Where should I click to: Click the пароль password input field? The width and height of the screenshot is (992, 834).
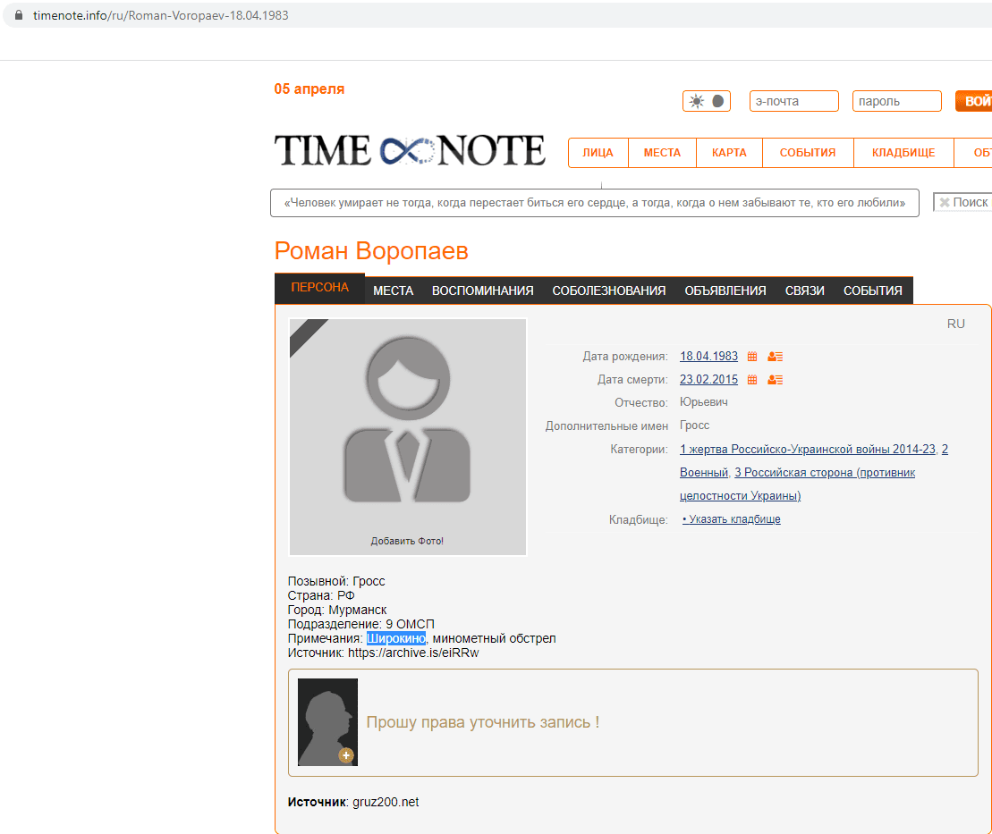(x=897, y=101)
